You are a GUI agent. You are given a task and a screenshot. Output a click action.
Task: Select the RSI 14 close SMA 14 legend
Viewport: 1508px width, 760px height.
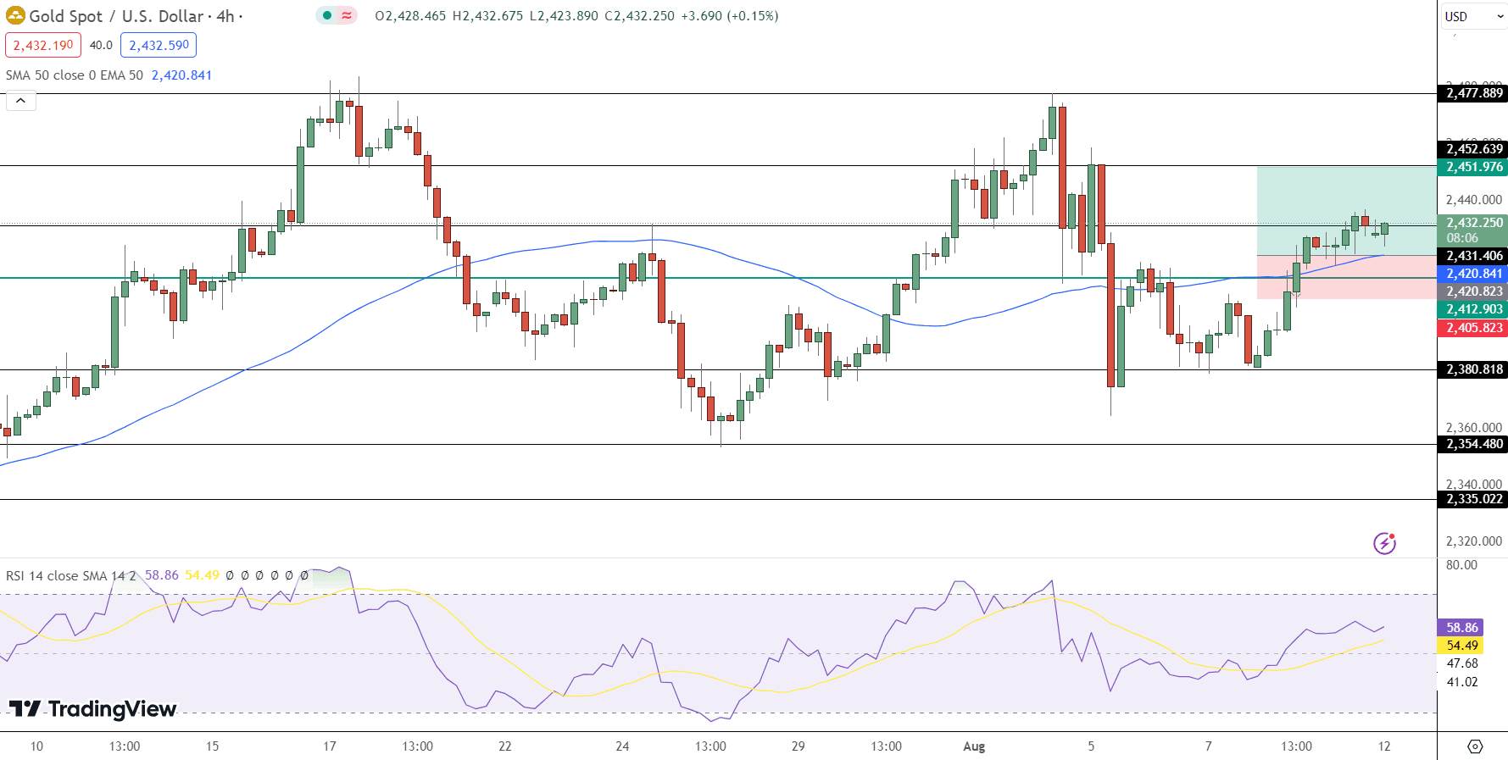[71, 575]
